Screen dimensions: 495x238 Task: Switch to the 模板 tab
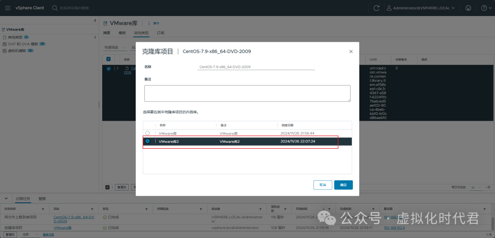[x=122, y=33]
